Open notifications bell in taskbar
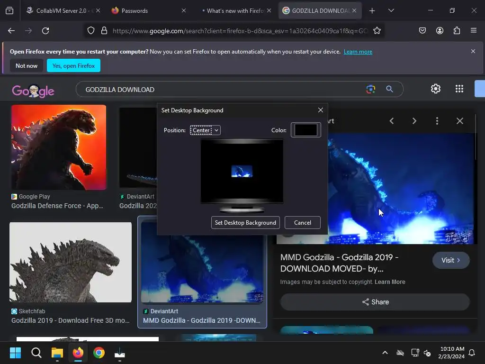The image size is (485, 364). [x=472, y=353]
